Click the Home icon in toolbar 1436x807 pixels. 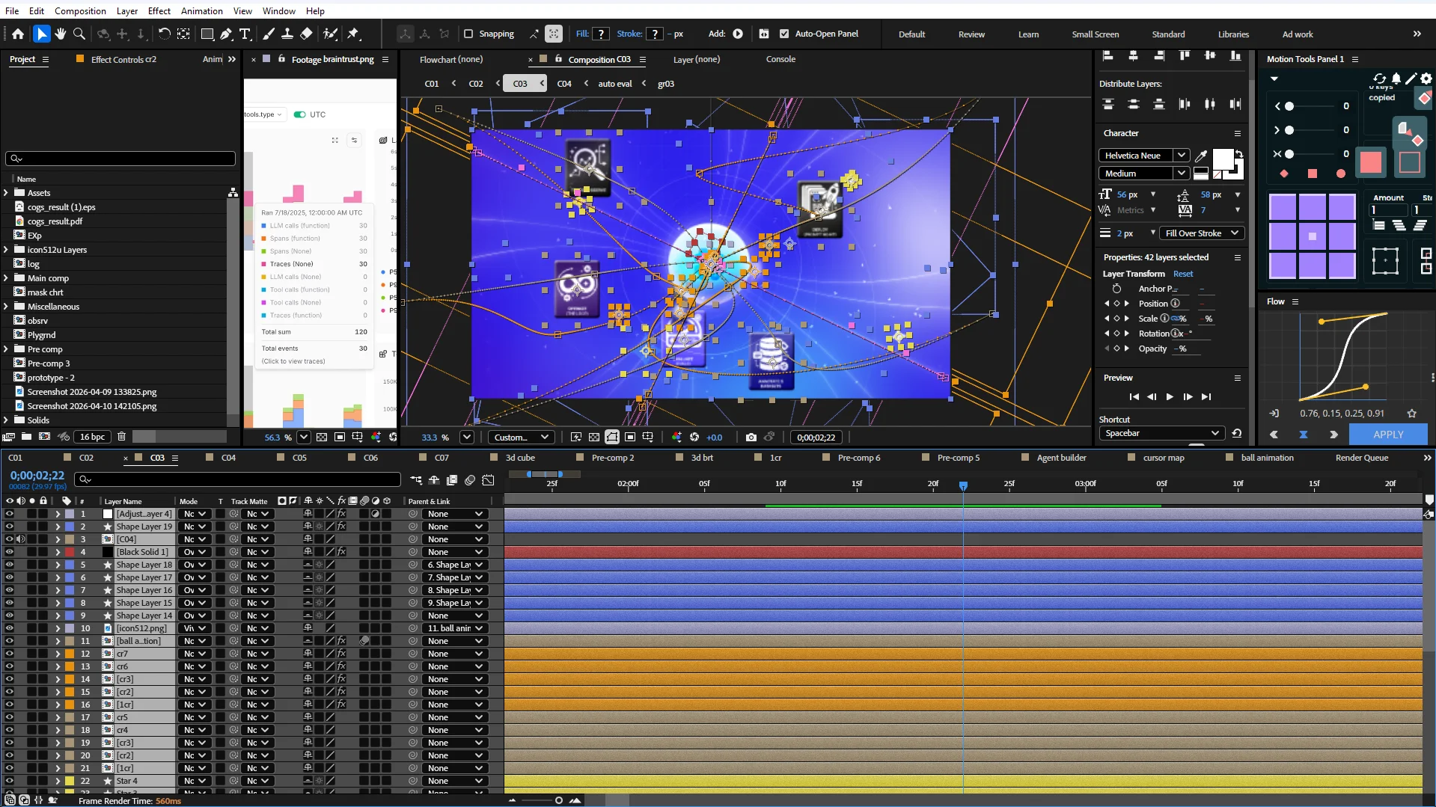tap(18, 34)
